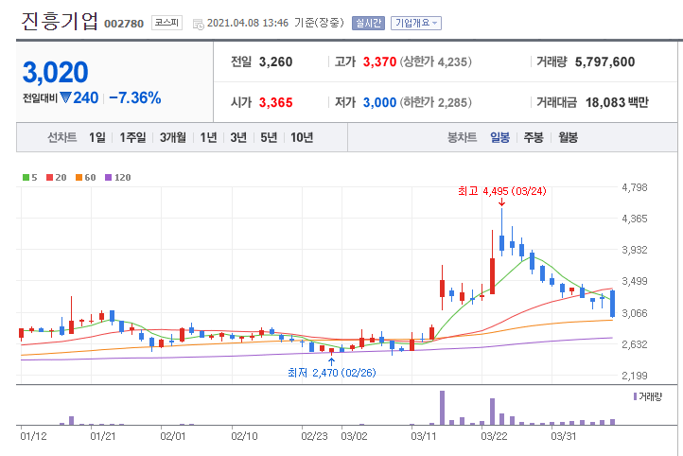Click the 4,798 price axis label
The image size is (683, 456).
[634, 187]
